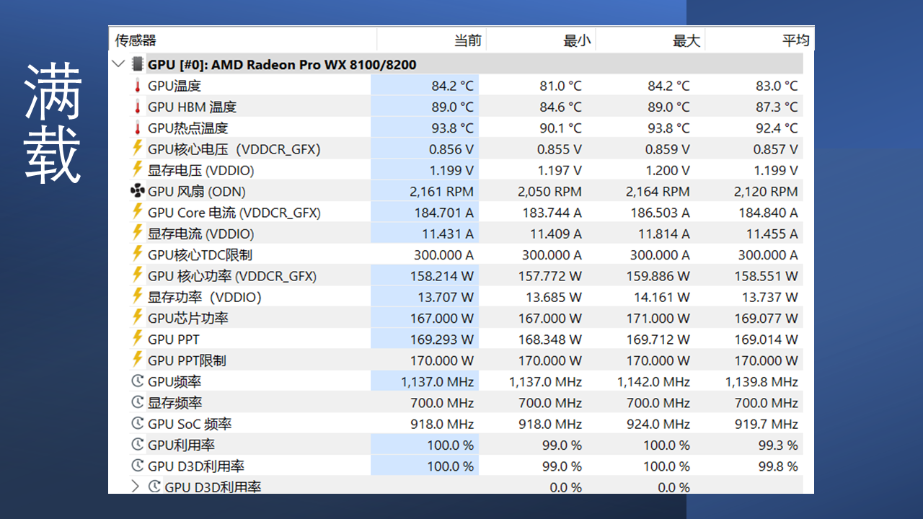Click the lightning icon for GPU核心电压

[x=137, y=148]
